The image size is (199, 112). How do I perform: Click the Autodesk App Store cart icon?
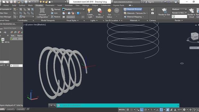pos(165,2)
